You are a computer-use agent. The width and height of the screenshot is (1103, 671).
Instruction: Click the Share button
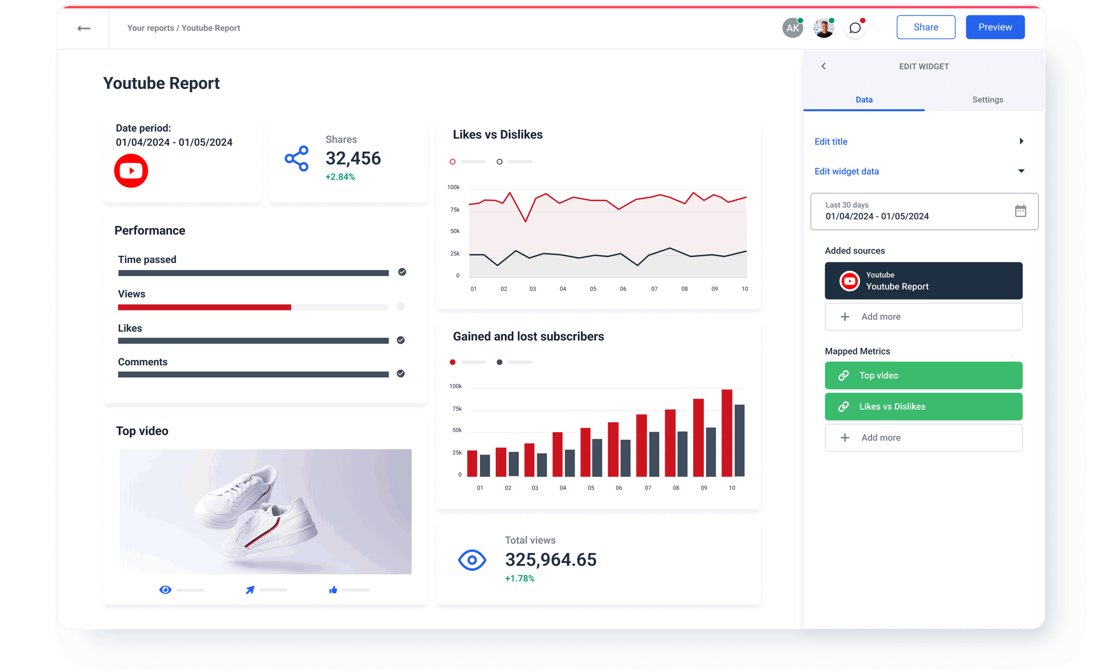[926, 26]
